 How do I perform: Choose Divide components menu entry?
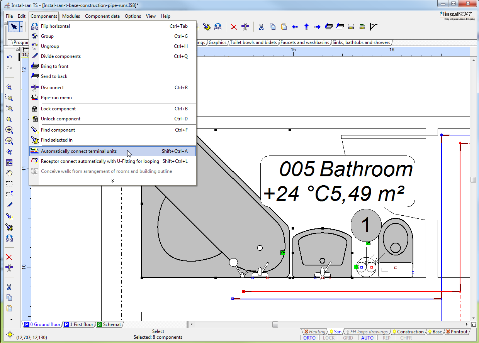pos(112,56)
